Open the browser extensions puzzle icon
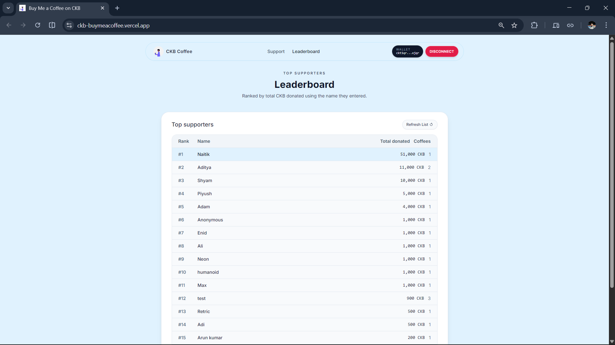This screenshot has height=345, width=615. tap(534, 25)
